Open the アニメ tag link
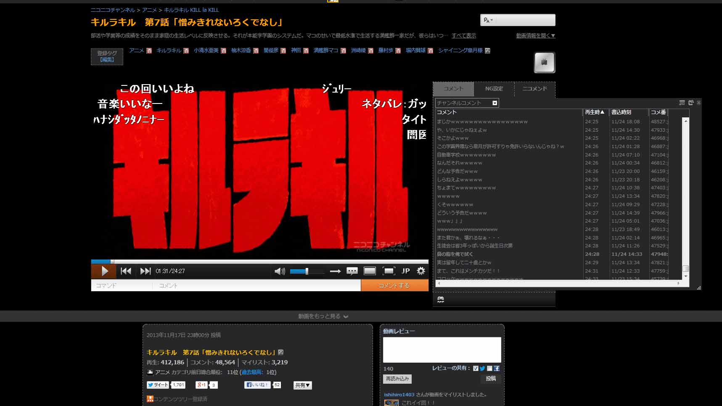Viewport: 722px width, 406px height. pyautogui.click(x=136, y=50)
